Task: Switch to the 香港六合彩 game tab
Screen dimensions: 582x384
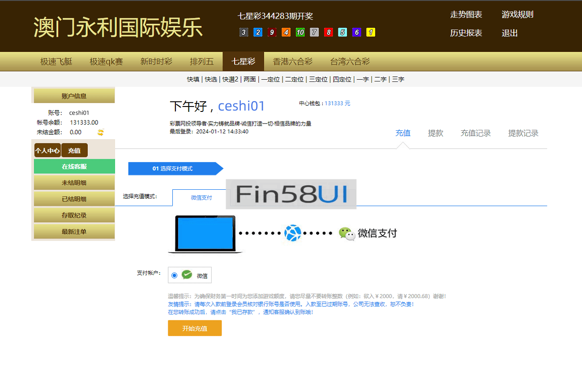Action: (292, 61)
